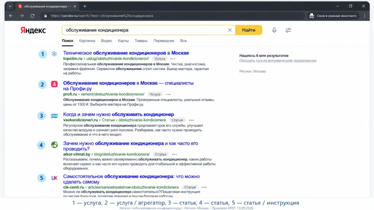Click the Услуга tag on topclim.ru
This screenshot has height=210, width=374.
pyautogui.click(x=160, y=59)
